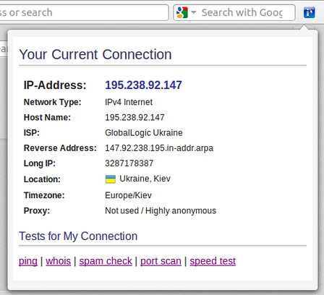The image size is (324, 295).
Task: Click the Ukraine flag icon
Action: (x=111, y=179)
